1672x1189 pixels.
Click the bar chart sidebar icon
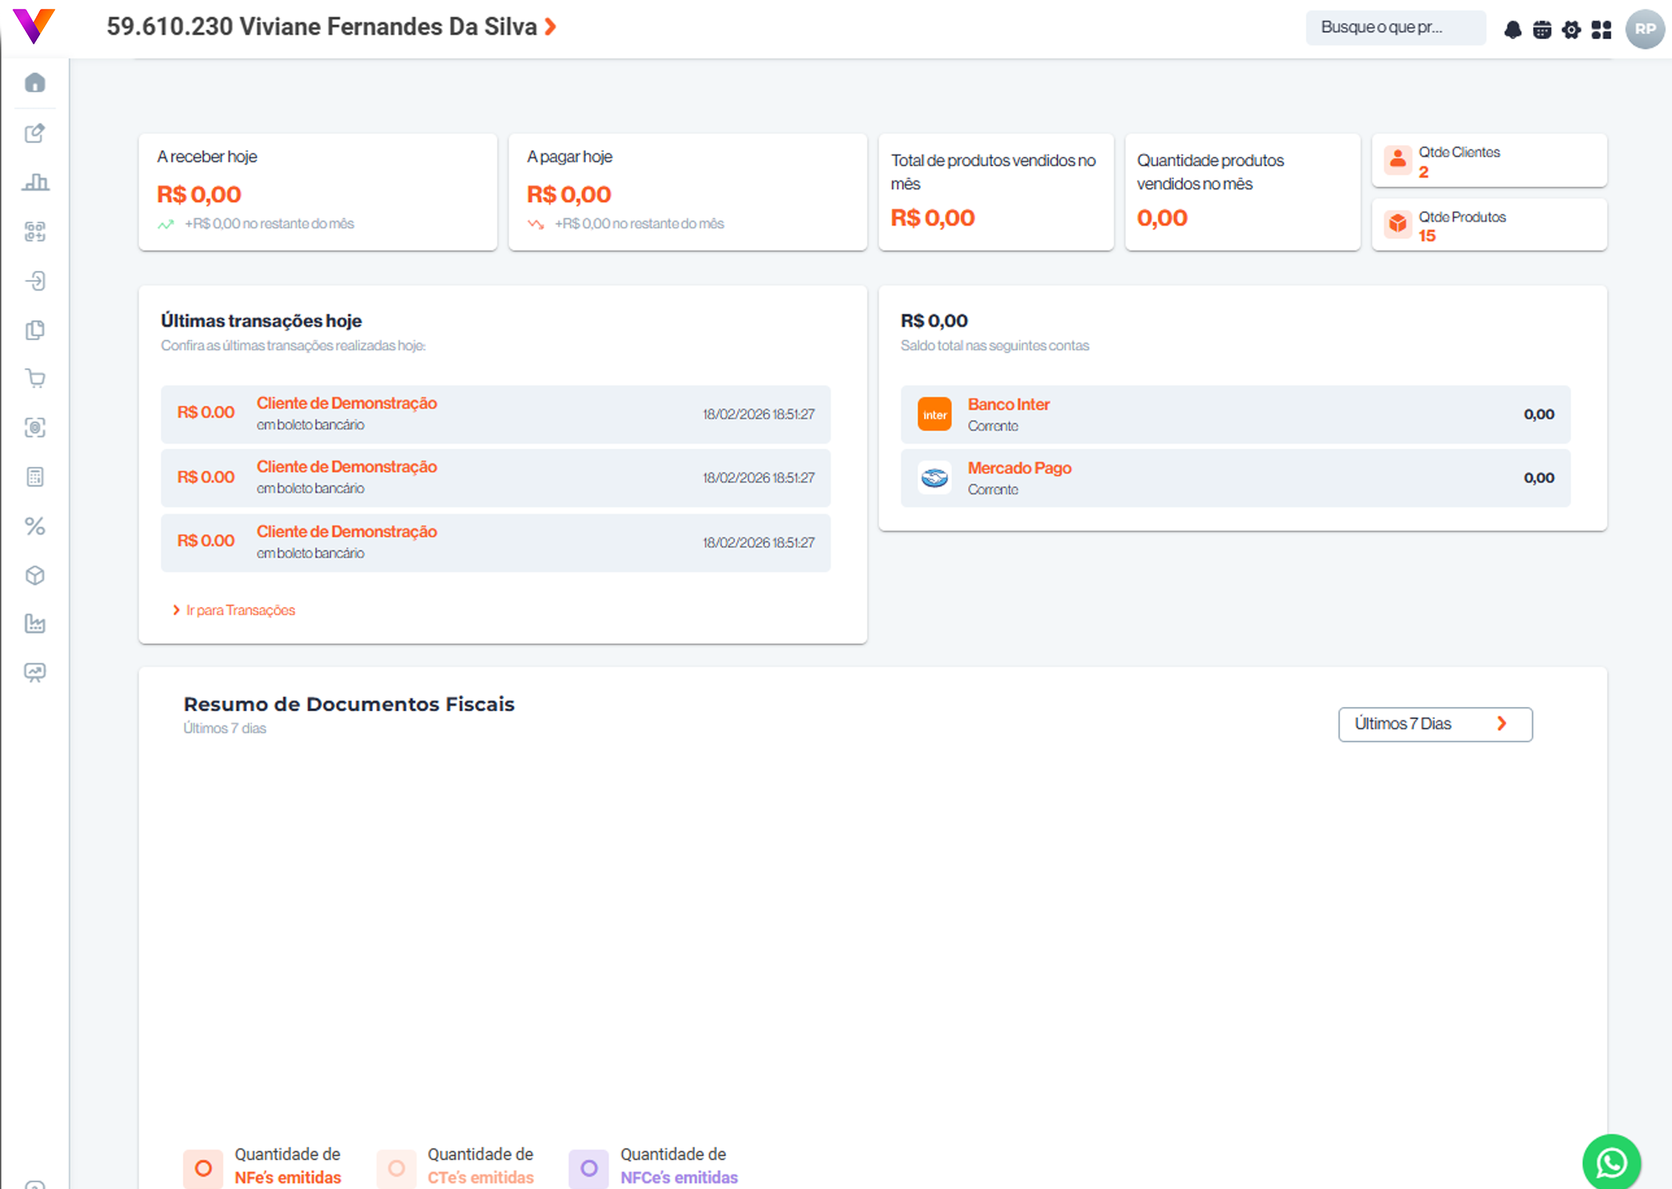click(x=35, y=182)
